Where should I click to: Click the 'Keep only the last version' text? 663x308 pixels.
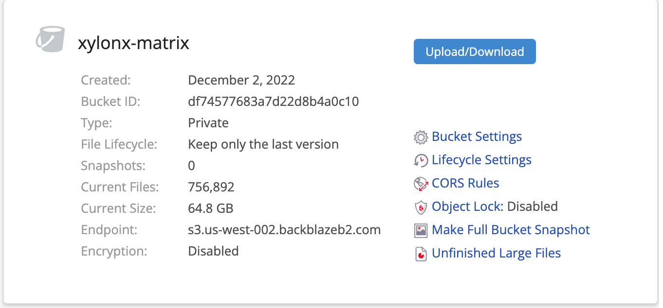(x=263, y=144)
